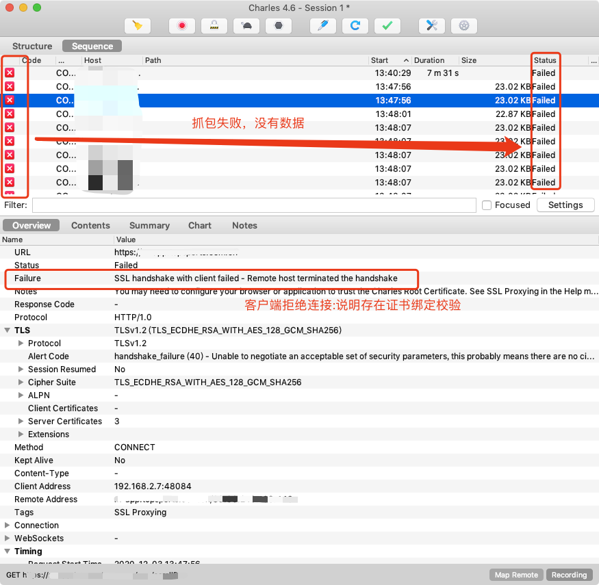599x585 pixels.
Task: Enable Throttling via the turtle icon
Action: point(246,25)
